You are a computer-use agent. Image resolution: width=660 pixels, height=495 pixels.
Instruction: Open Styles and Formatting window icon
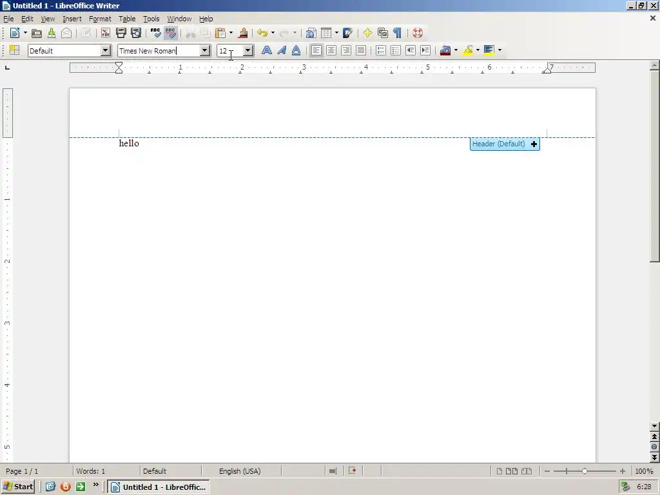[15, 50]
